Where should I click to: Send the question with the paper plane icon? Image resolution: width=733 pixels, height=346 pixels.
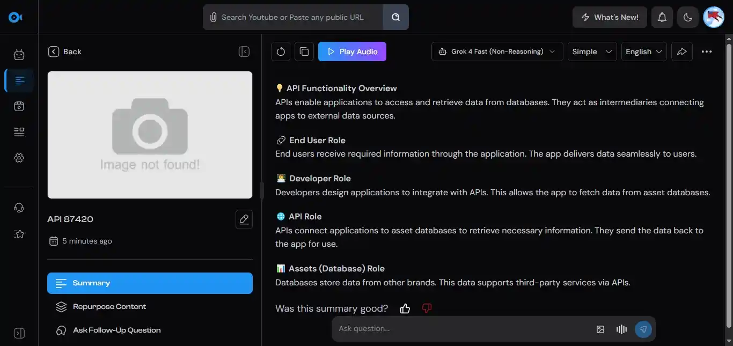[x=643, y=329]
